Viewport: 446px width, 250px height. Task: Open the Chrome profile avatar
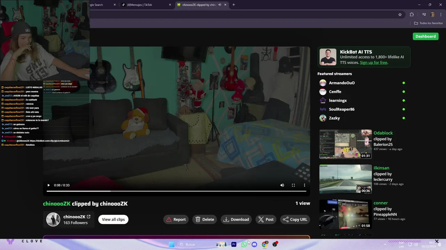[433, 15]
